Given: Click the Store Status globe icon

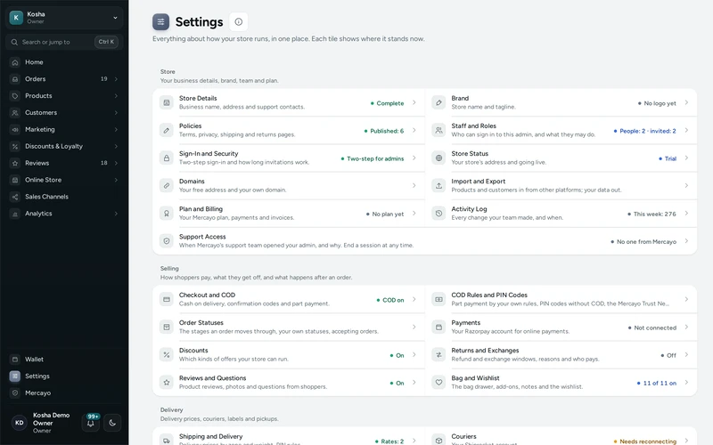Looking at the screenshot, I should click(x=438, y=158).
